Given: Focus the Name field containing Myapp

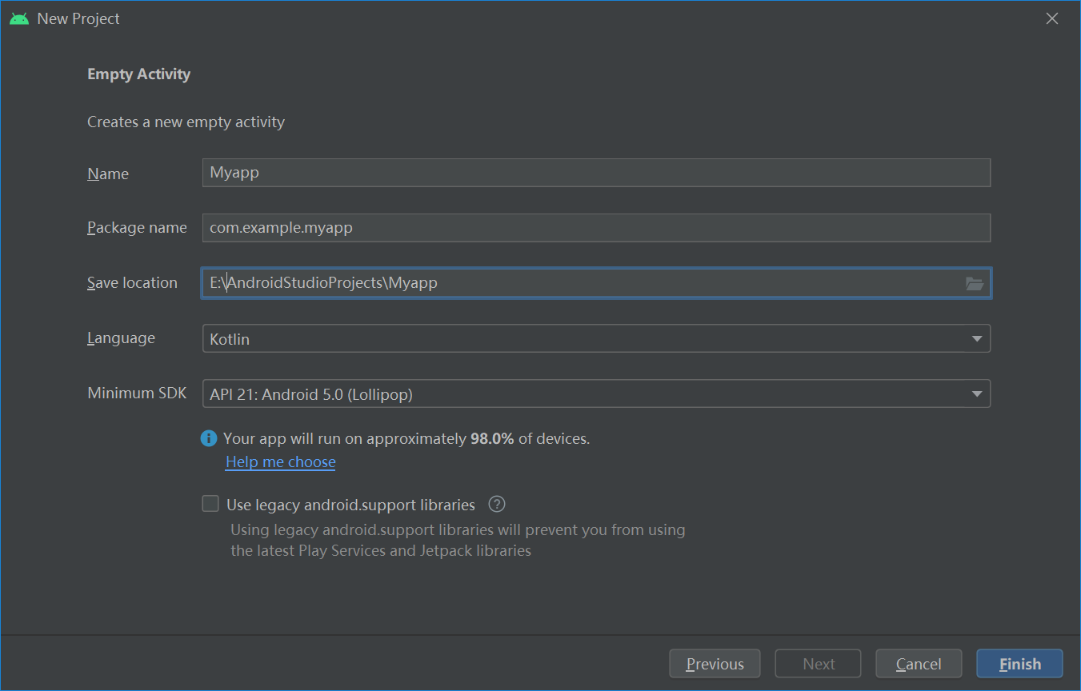Looking at the screenshot, I should coord(596,172).
